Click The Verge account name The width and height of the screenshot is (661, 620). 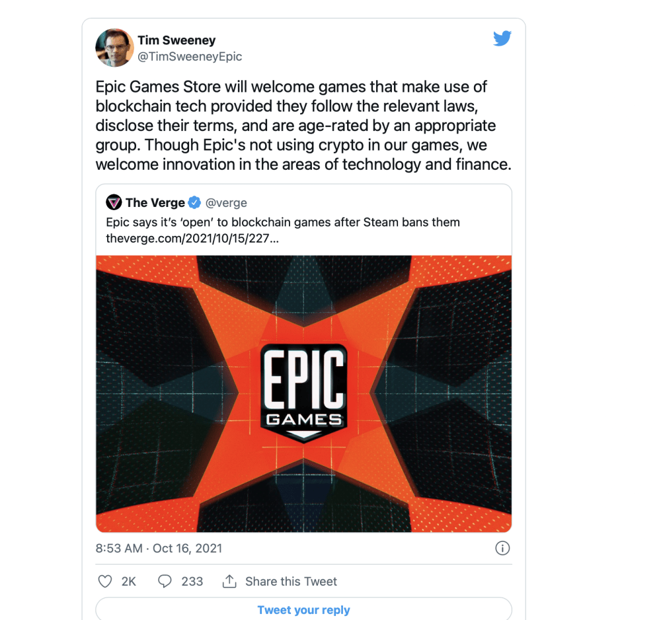155,203
